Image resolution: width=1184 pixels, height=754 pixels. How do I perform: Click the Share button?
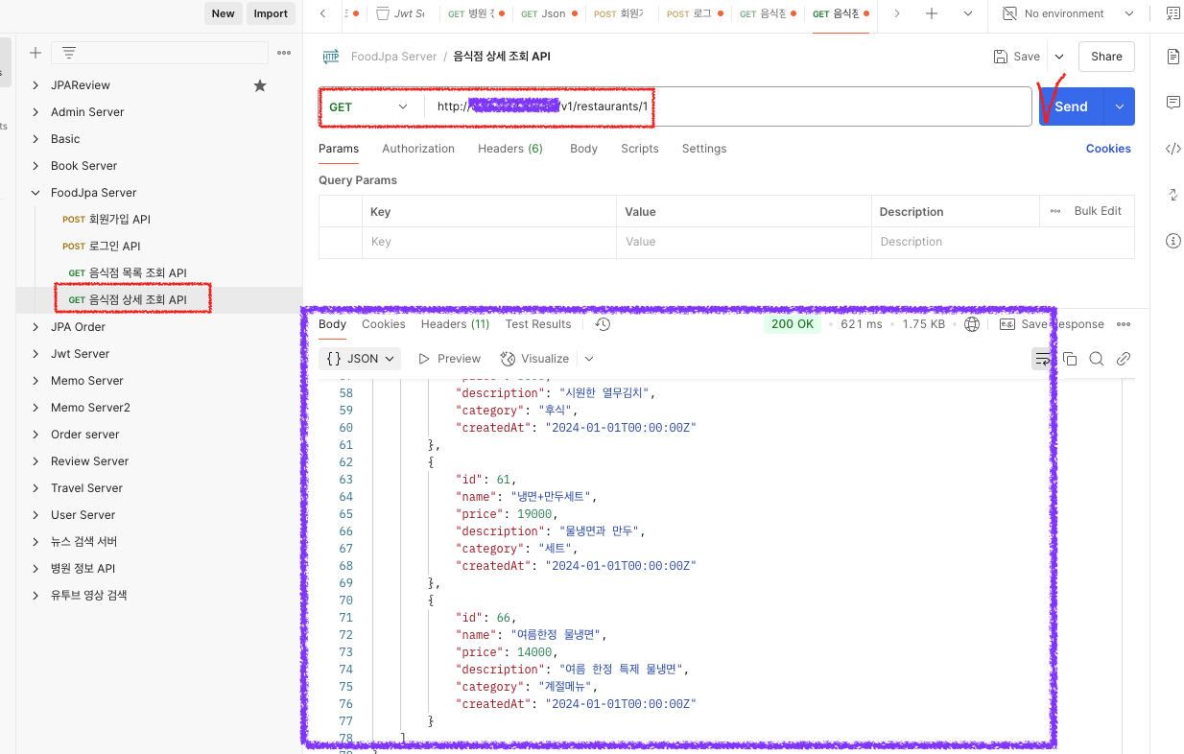tap(1106, 57)
